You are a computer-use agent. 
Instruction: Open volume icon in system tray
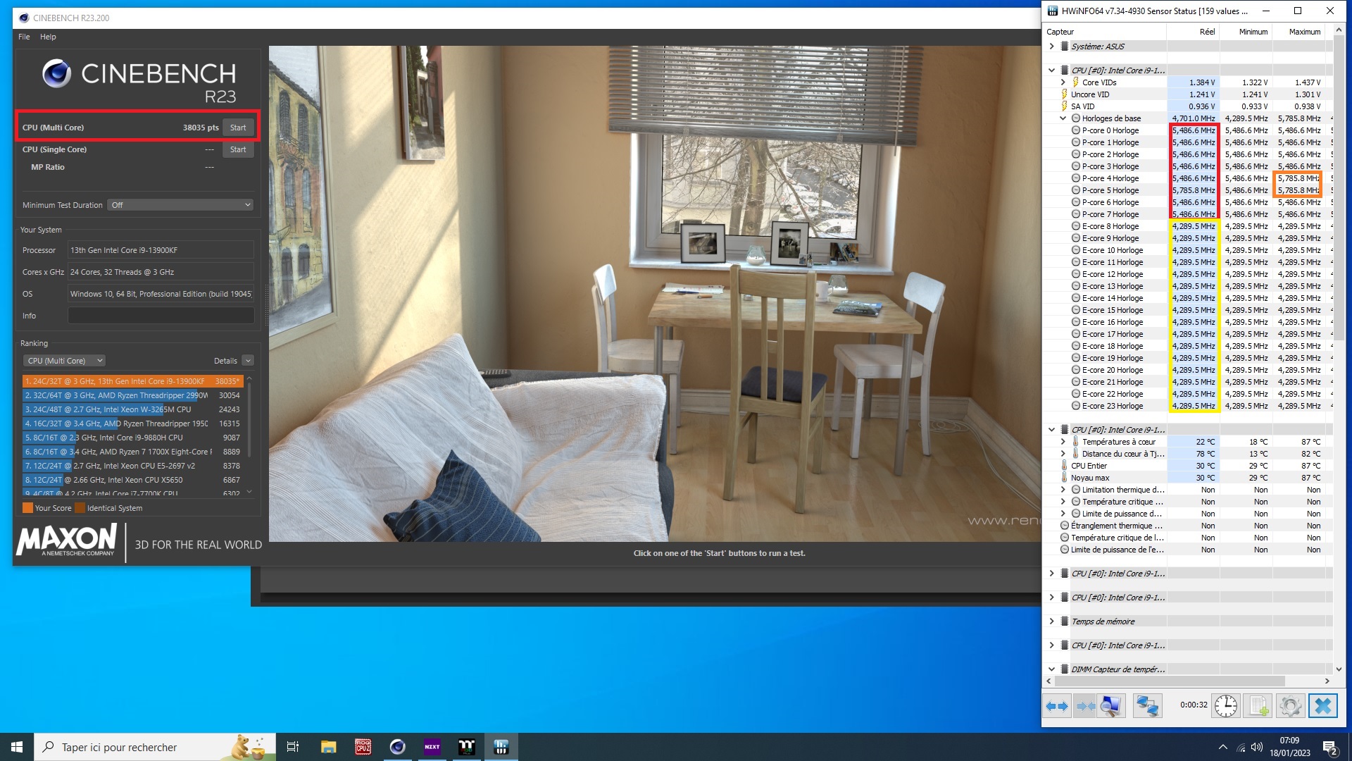click(1257, 747)
